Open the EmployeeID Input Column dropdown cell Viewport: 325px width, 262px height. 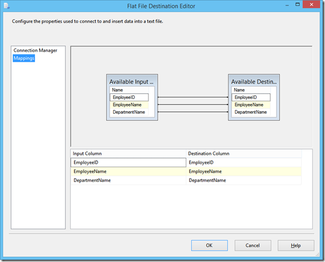[128, 162]
